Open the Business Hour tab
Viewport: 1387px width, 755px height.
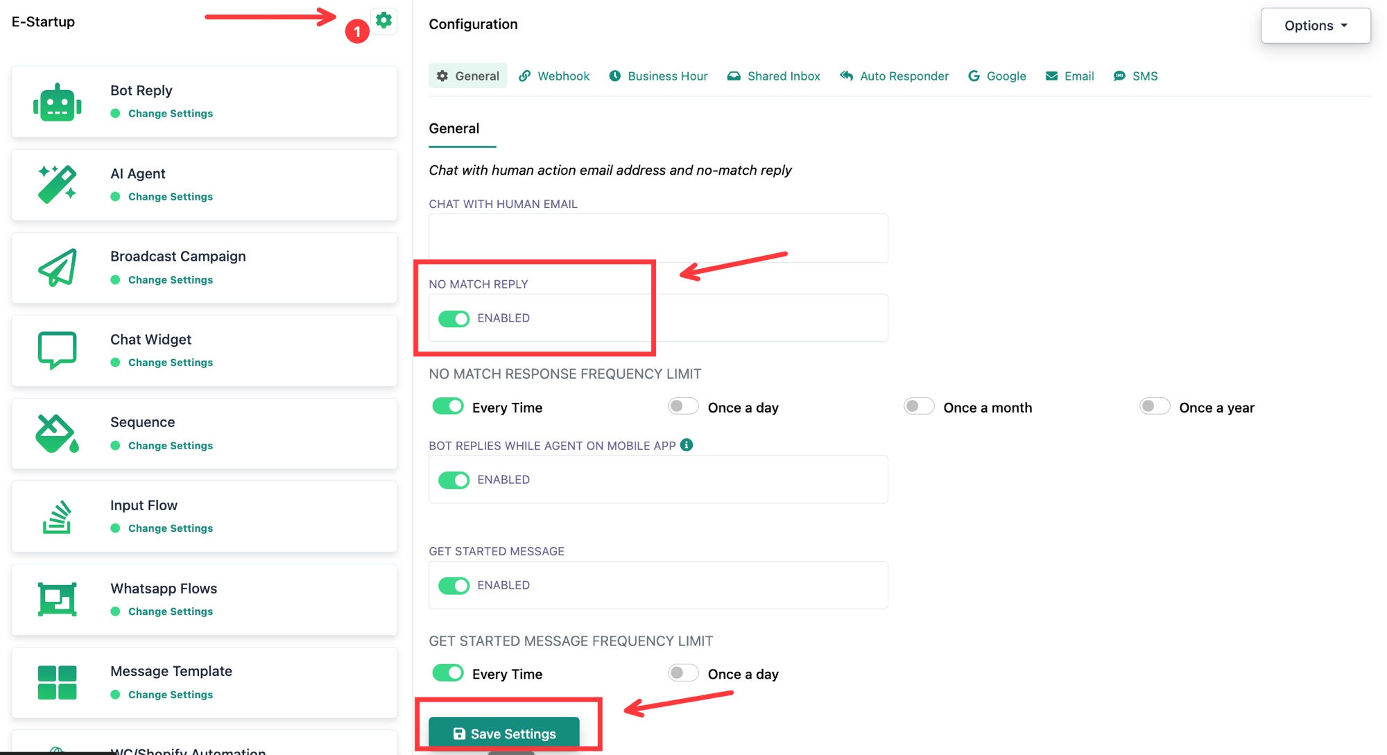tap(658, 76)
